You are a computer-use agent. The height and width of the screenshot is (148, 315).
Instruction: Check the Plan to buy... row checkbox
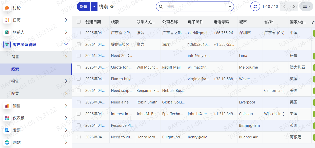78,79
